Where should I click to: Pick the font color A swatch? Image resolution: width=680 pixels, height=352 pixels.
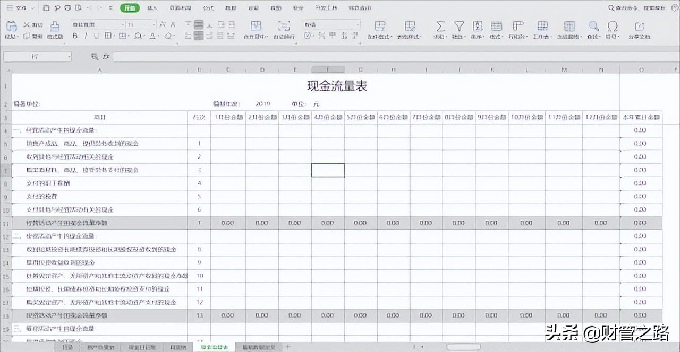153,36
